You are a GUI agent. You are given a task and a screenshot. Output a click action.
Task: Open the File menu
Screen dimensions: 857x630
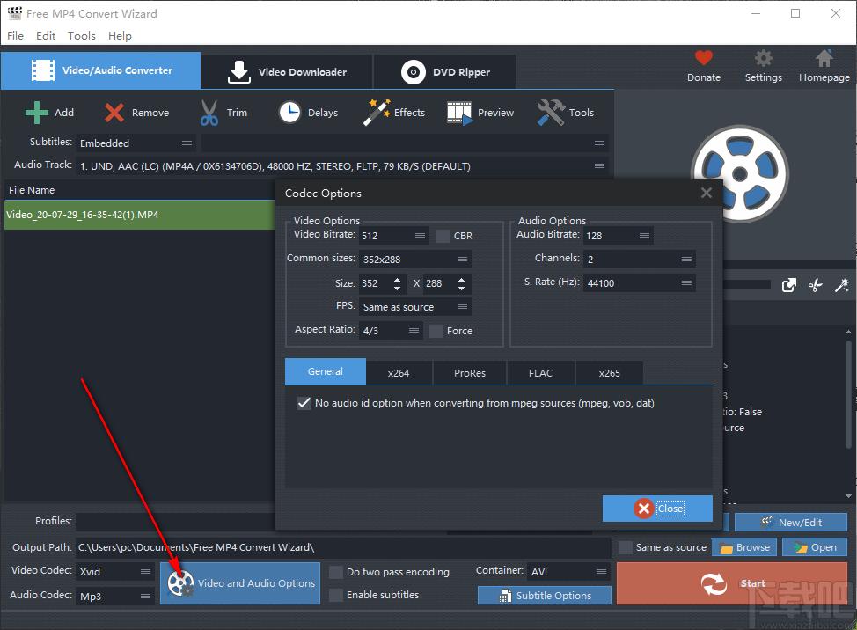tap(15, 35)
